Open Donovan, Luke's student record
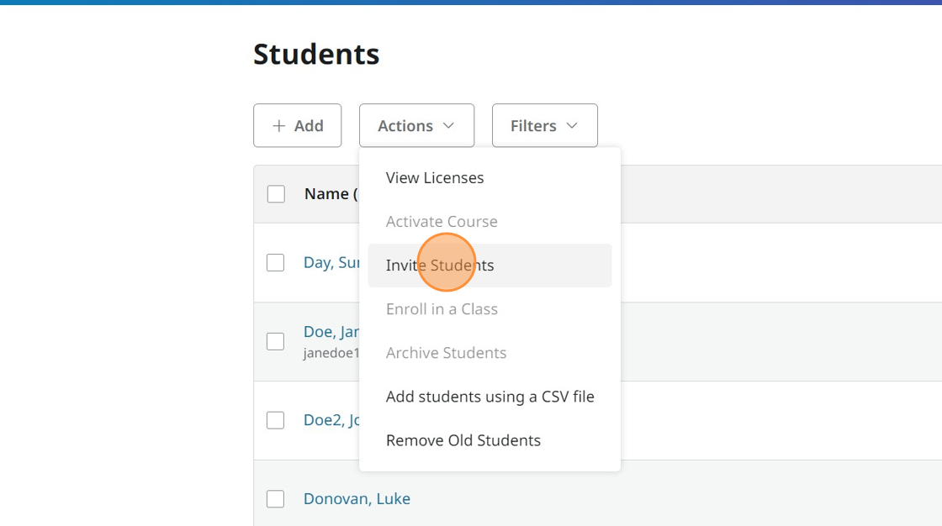Screen dimensions: 942x526 357,498
